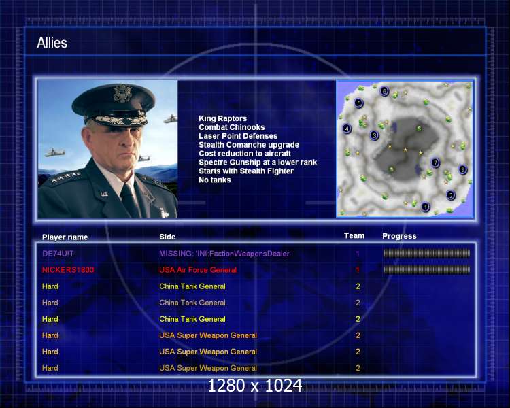Screen dimensions: 510x408
Task: Click the Starts with Stealth Fighter line
Action: click(x=246, y=171)
